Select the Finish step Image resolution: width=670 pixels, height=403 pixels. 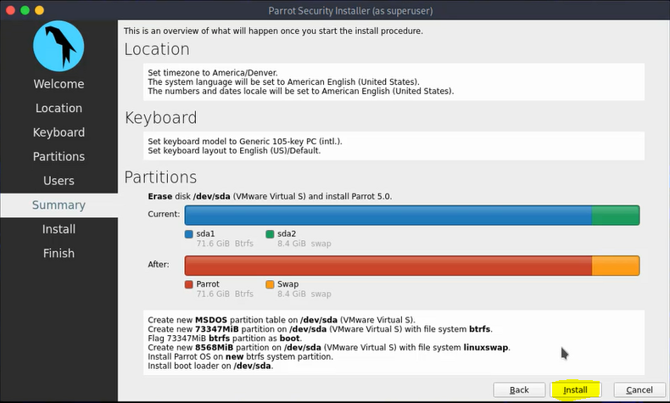click(x=59, y=254)
